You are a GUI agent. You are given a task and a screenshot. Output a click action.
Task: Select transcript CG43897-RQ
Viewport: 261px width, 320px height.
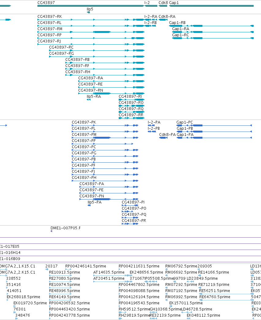coord(132,112)
